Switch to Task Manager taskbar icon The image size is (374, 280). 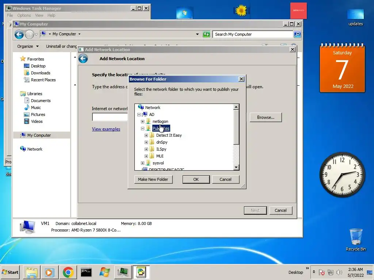(123, 272)
